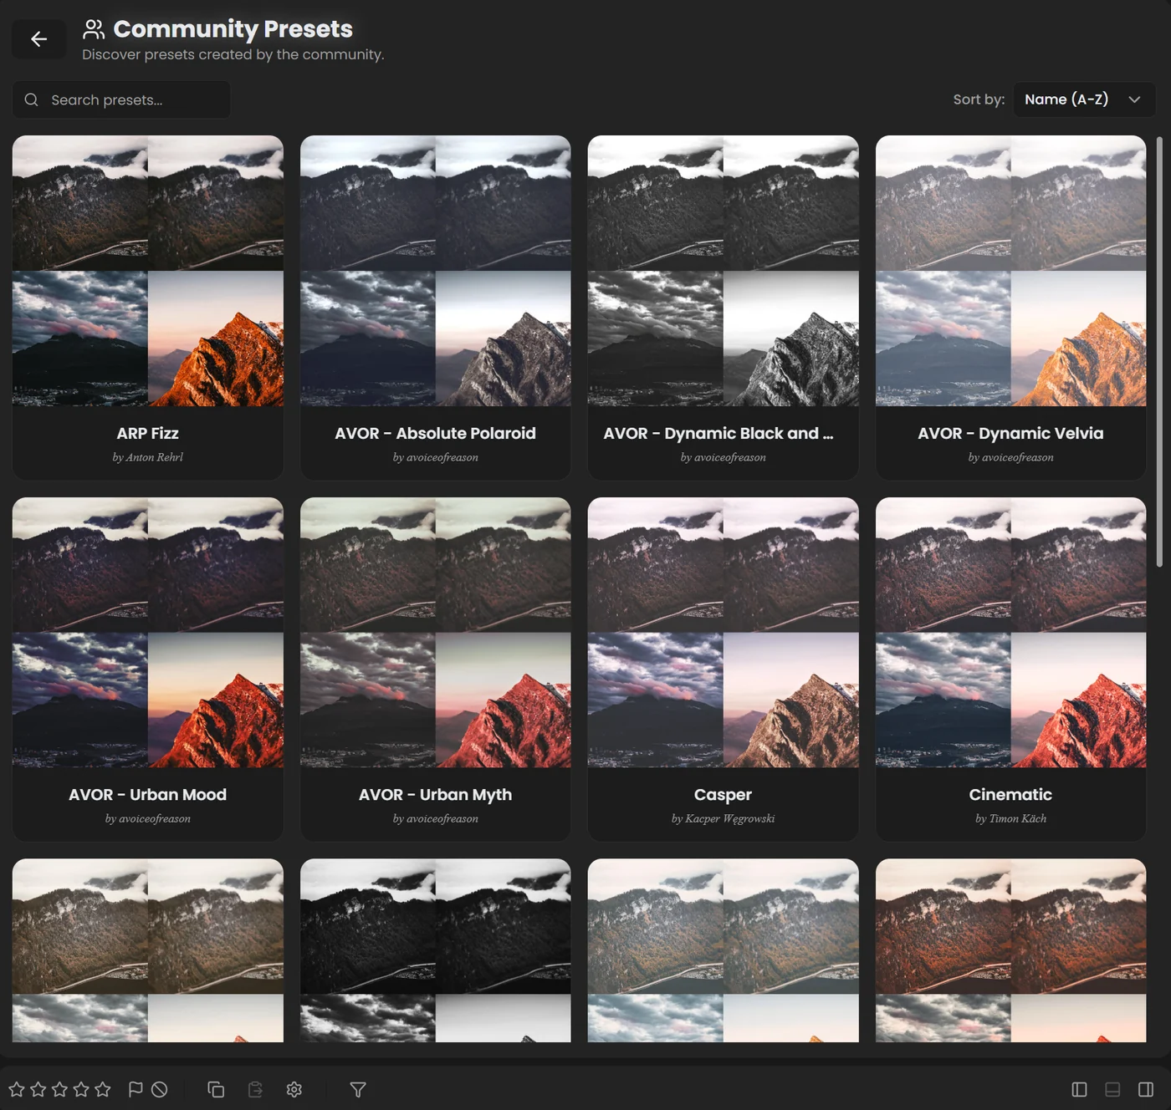1171x1110 pixels.
Task: Click the "Community Presets" heading
Action: click(233, 29)
